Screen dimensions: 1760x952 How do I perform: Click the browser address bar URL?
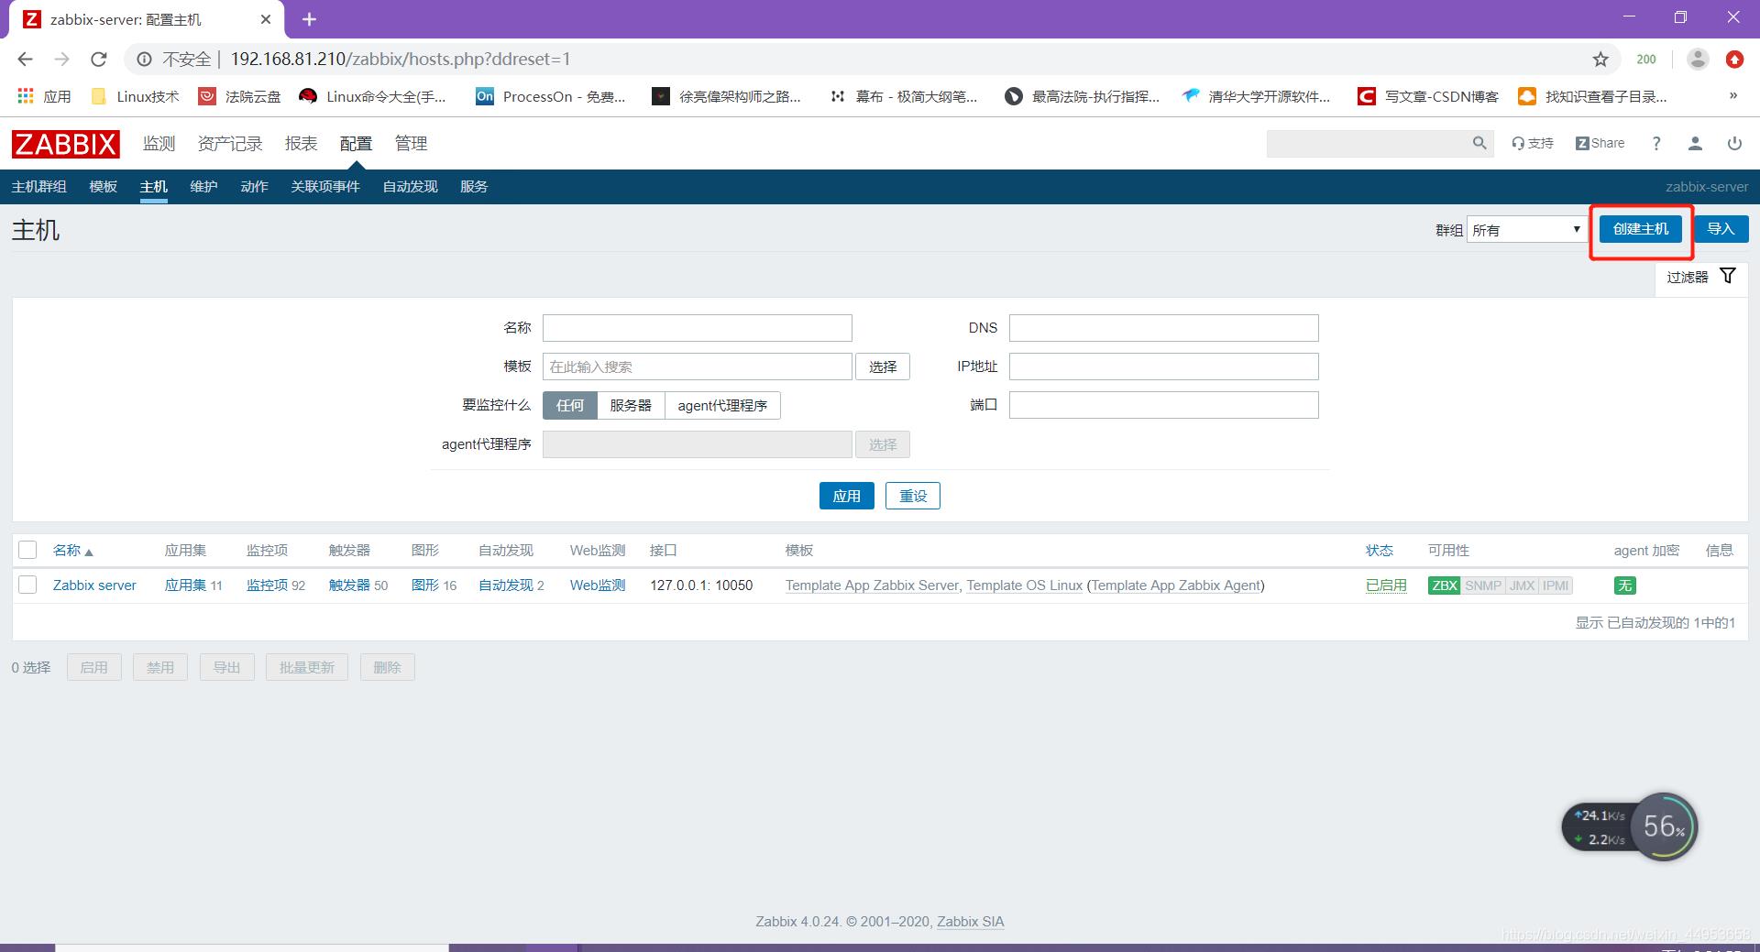pyautogui.click(x=401, y=60)
